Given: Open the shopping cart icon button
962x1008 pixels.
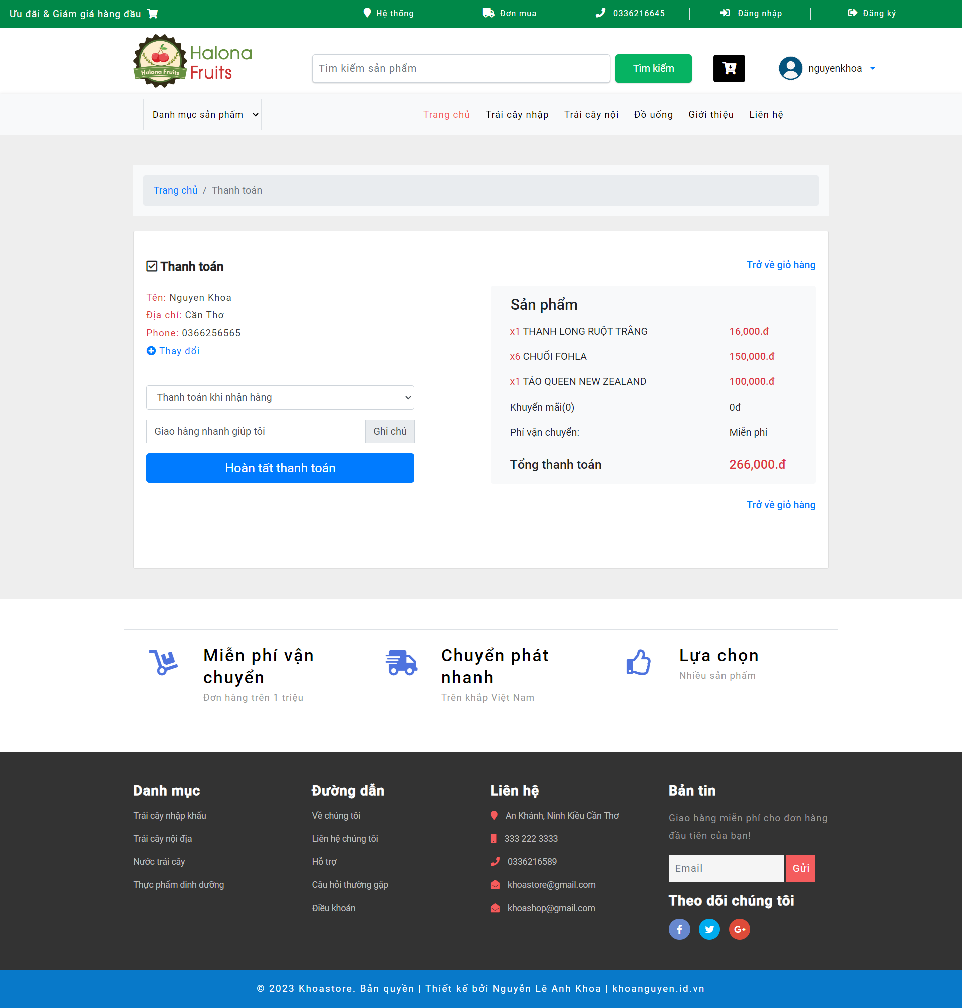Looking at the screenshot, I should 729,68.
